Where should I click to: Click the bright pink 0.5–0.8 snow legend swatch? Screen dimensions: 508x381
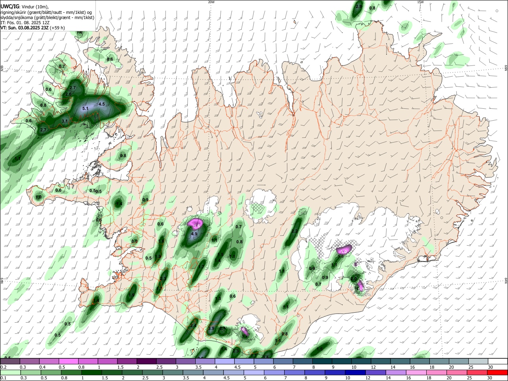point(68,361)
